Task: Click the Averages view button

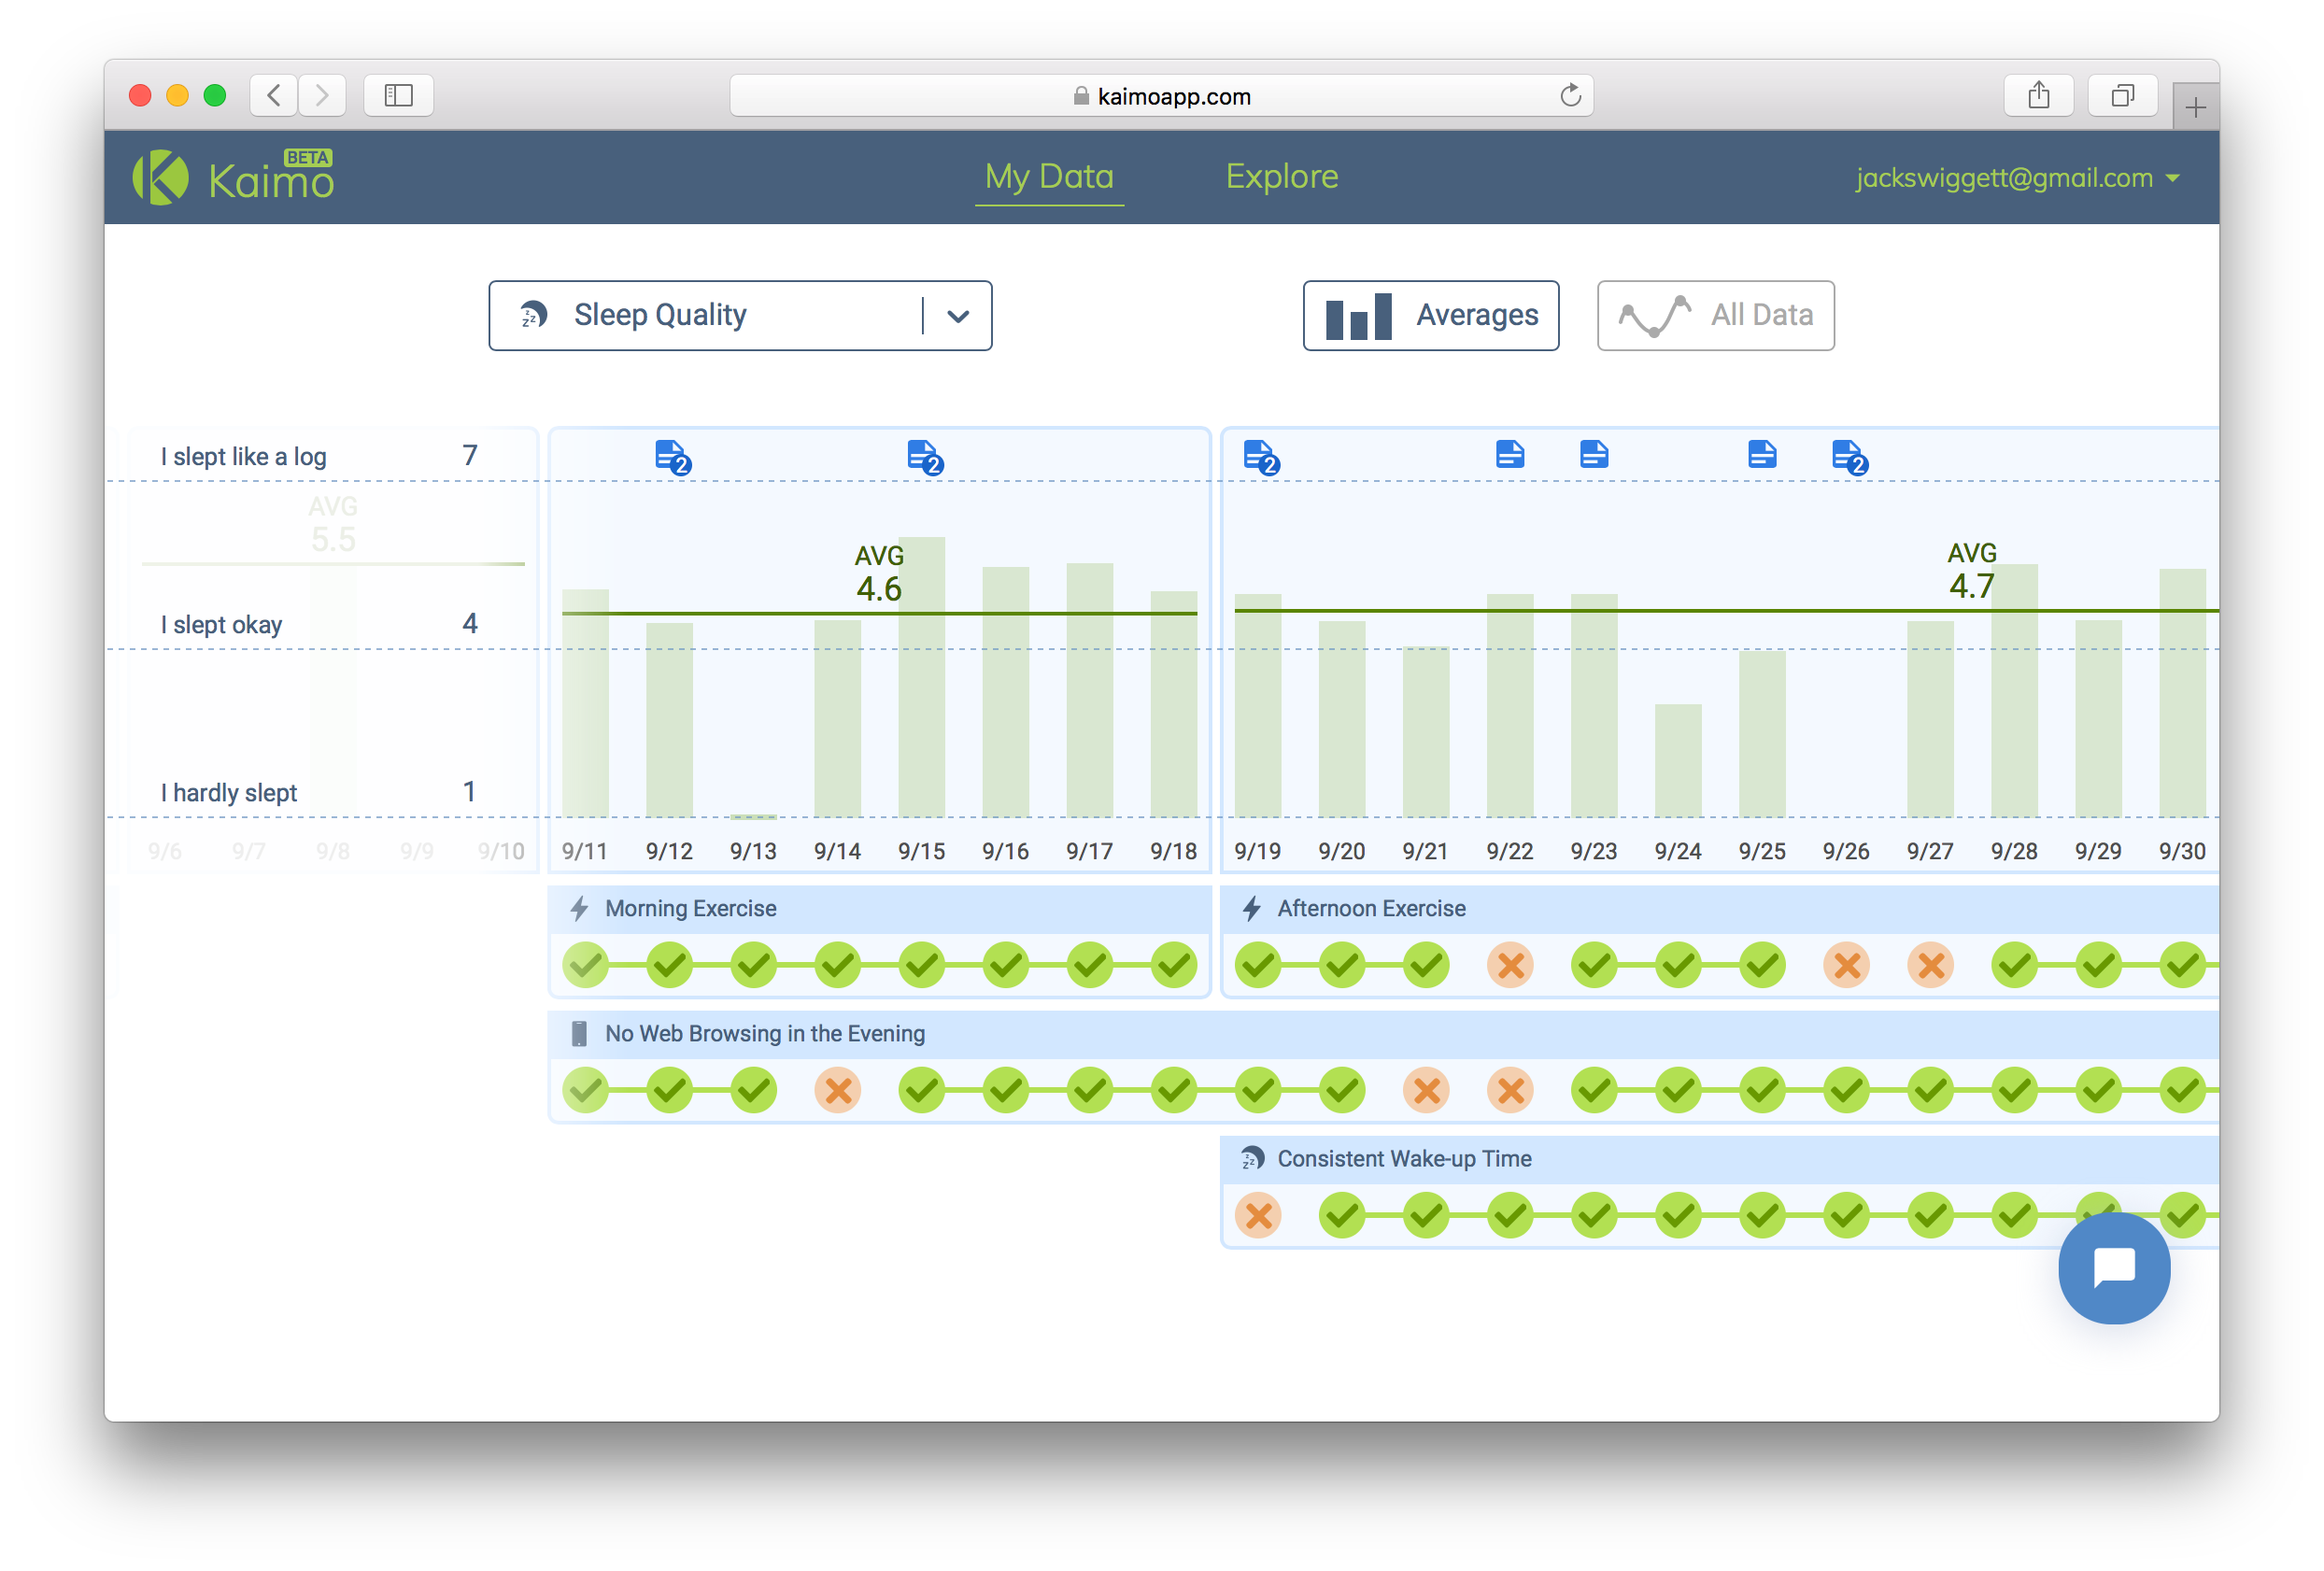Action: pos(1430,315)
